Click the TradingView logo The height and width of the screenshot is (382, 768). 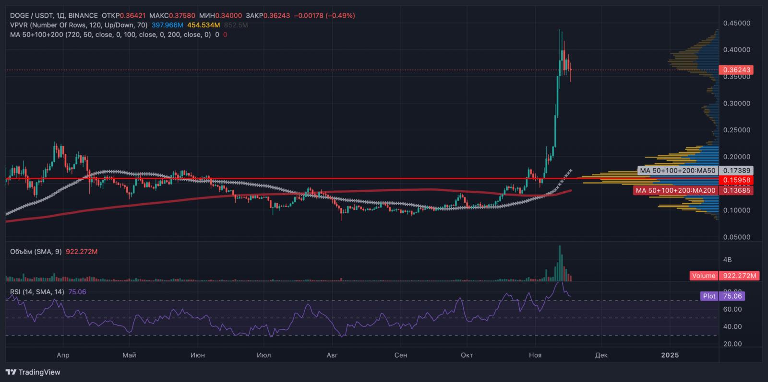tap(33, 372)
